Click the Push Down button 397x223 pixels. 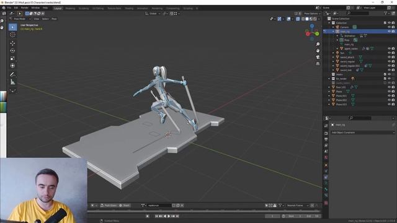click(109, 205)
